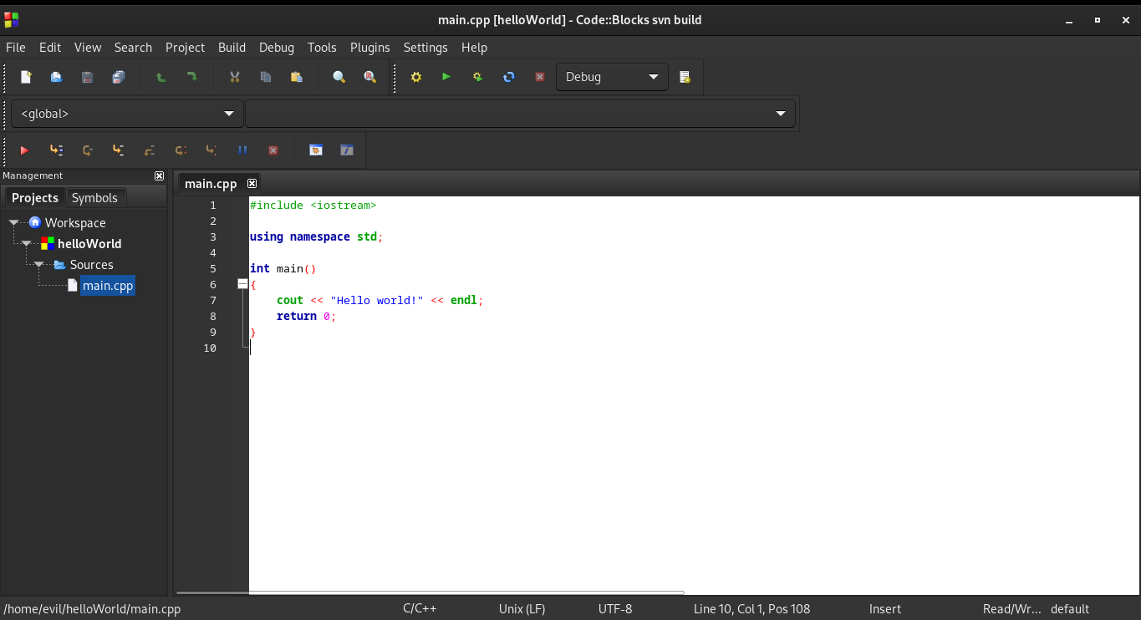1141x620 pixels.
Task: Click the New file icon
Action: [26, 77]
